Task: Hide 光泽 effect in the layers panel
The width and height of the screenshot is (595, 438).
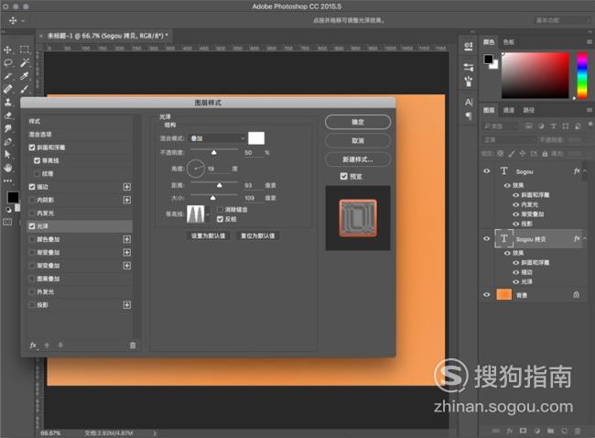Action: [x=515, y=282]
